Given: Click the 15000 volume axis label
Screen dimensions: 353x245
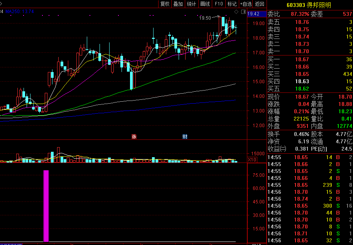Looking at the screenshot, I should tap(258, 154).
